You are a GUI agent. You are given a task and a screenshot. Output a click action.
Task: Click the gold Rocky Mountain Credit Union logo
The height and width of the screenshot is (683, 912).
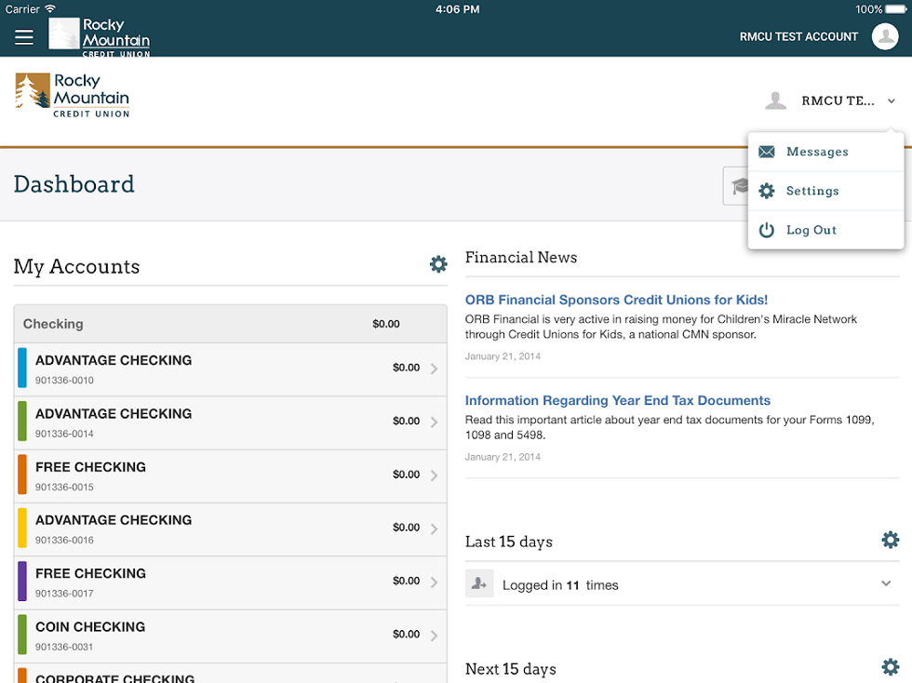tap(73, 95)
